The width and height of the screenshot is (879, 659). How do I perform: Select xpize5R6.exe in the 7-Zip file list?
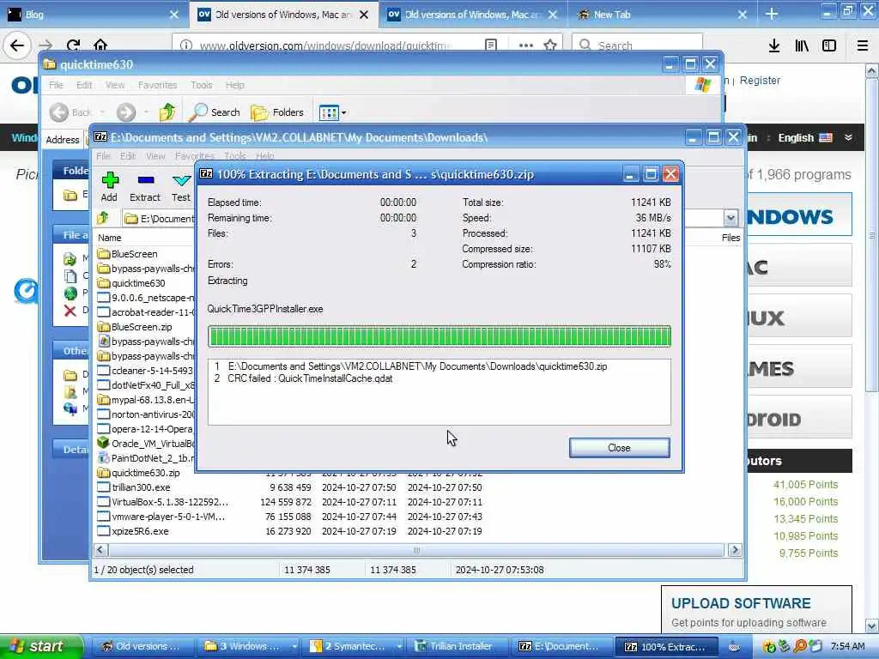(x=140, y=531)
